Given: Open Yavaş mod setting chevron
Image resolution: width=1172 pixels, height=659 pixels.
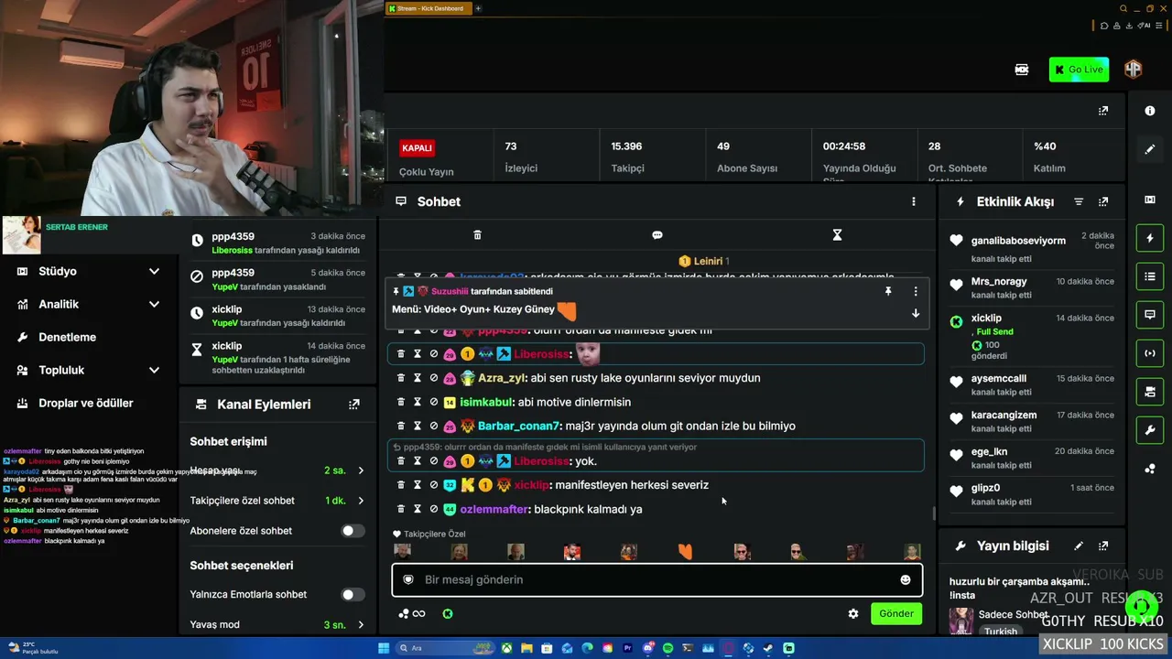Looking at the screenshot, I should 361,625.
